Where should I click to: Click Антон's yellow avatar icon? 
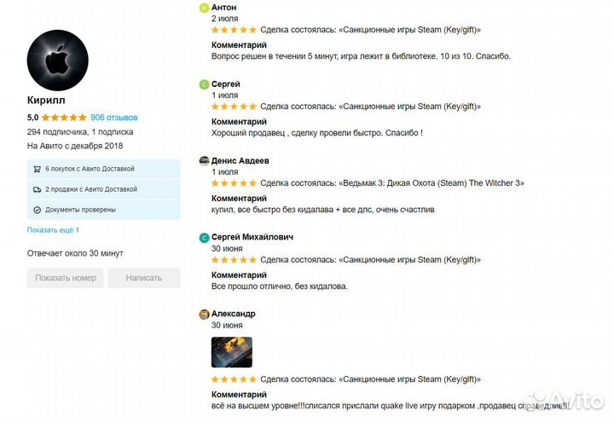(204, 8)
